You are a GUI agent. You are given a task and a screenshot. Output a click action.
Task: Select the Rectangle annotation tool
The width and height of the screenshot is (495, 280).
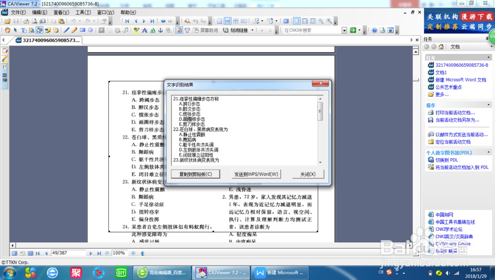pyautogui.click(x=82, y=30)
